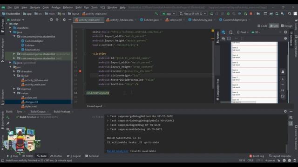Click the Make Project hammer icon
This screenshot has height=167, width=298.
[156, 13]
